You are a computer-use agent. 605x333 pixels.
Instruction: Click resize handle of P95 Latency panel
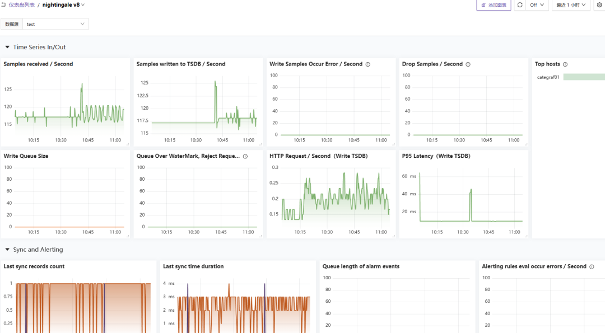coord(526,236)
